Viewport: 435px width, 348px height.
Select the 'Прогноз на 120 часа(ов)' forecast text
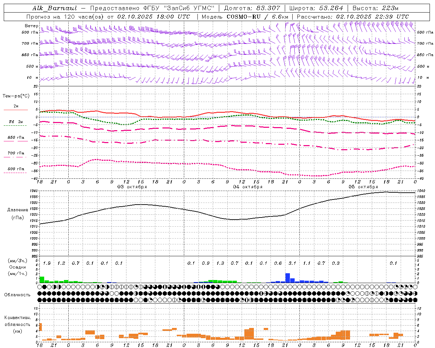click(66, 17)
